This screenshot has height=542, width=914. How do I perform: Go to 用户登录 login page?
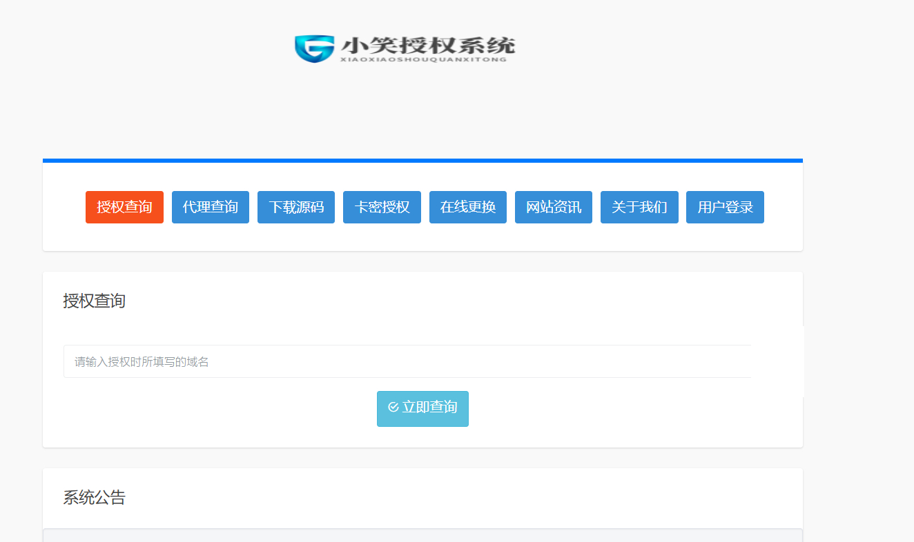click(x=725, y=207)
